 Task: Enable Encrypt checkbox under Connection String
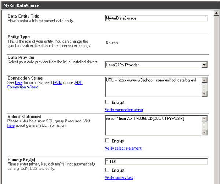click(107, 102)
